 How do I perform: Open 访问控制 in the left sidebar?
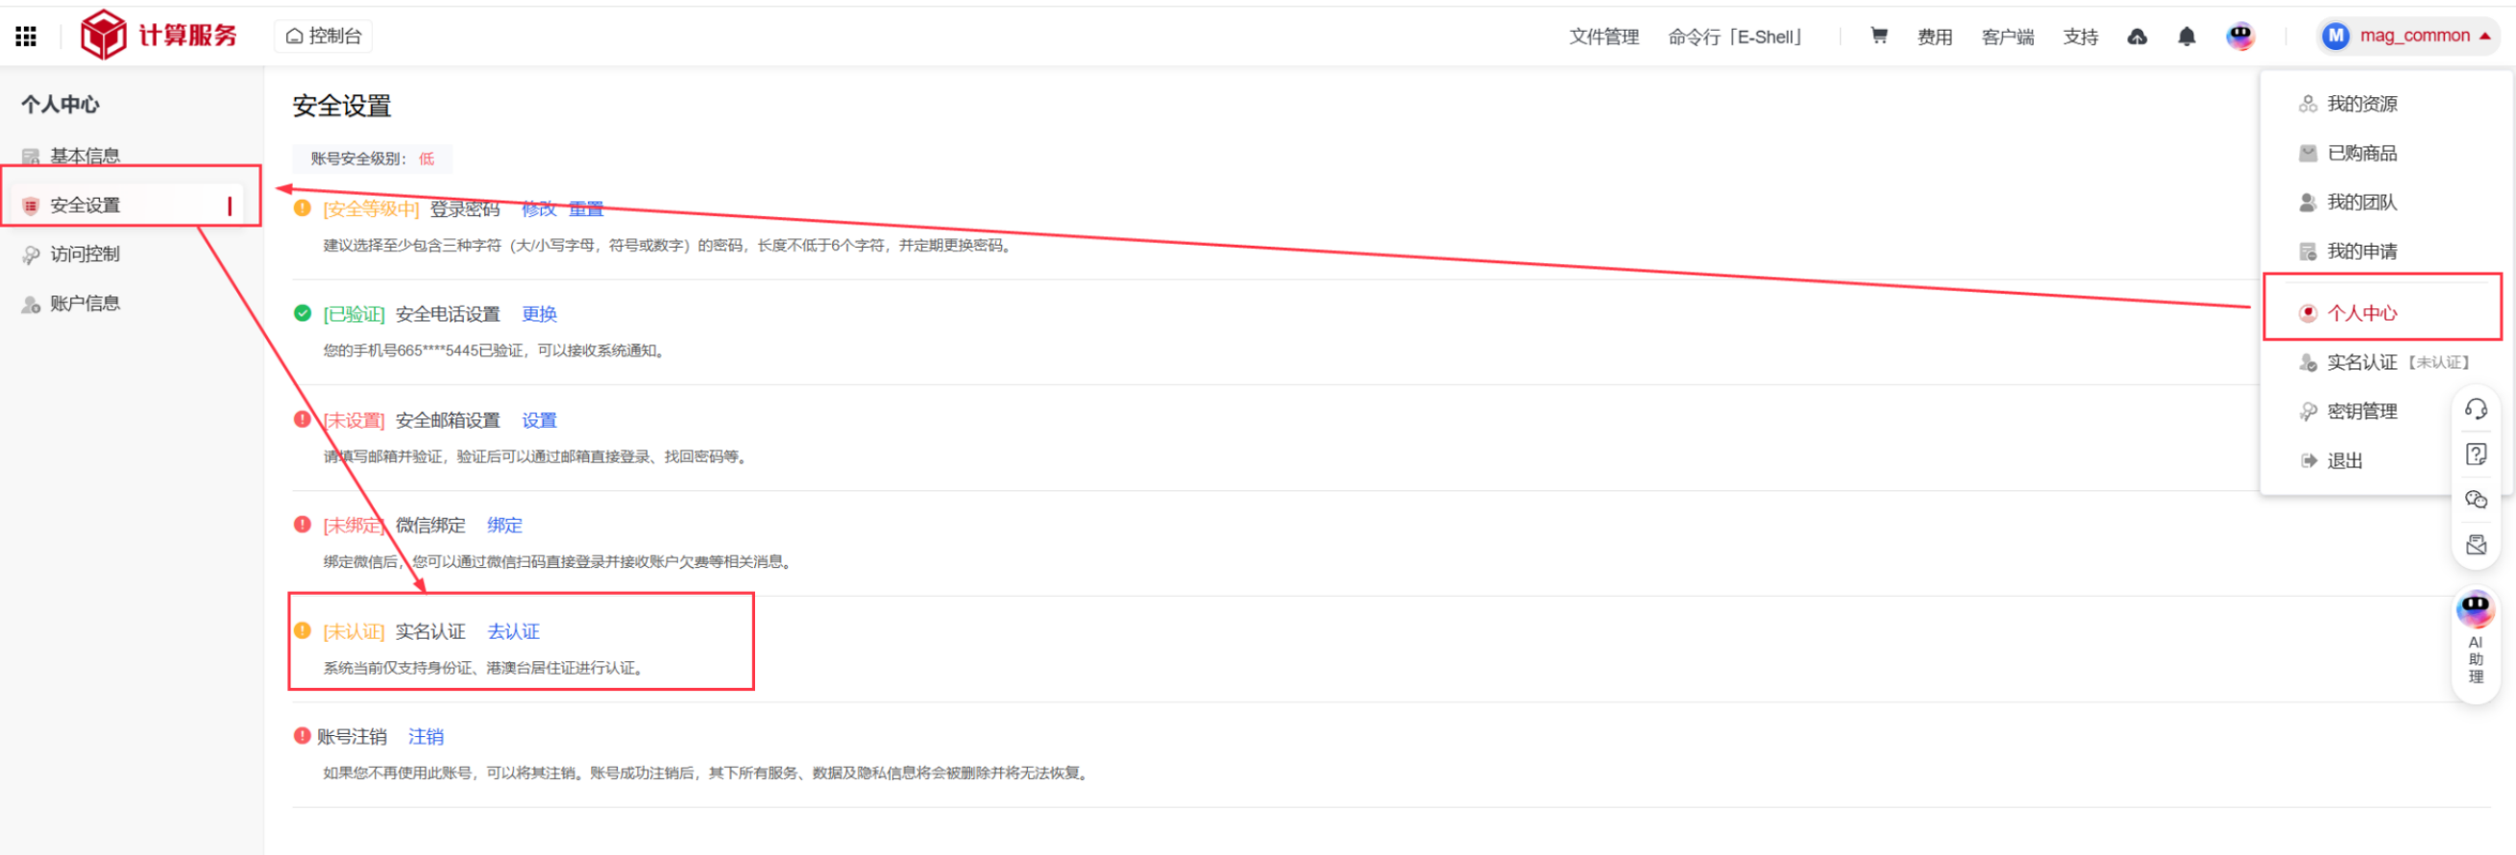click(85, 254)
